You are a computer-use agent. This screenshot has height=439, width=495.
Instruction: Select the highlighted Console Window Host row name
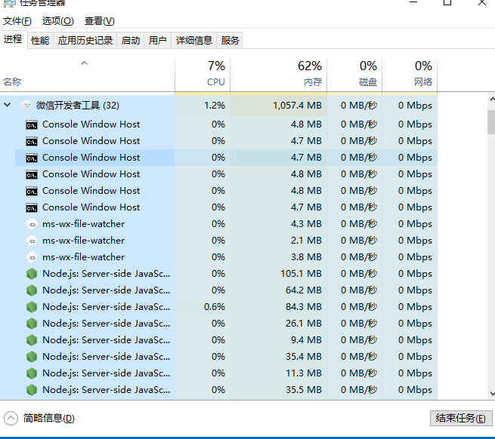[x=91, y=158]
